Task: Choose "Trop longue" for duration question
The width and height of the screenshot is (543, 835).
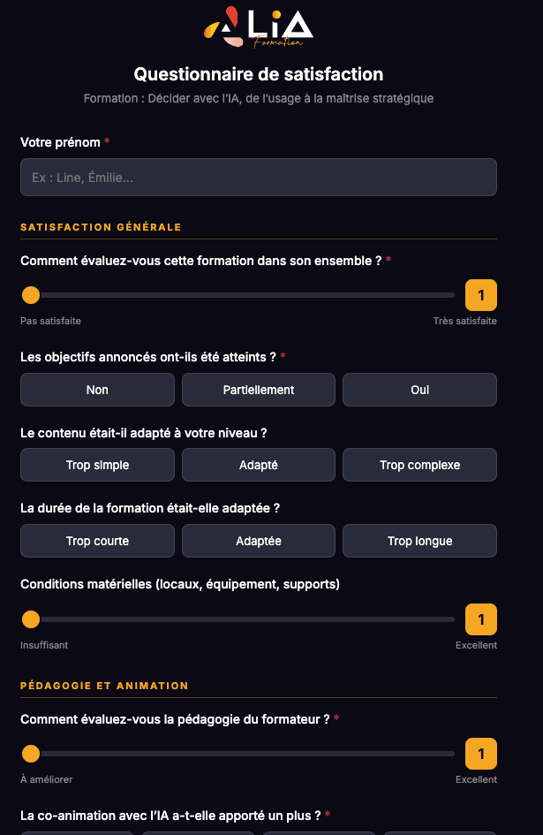Action: click(419, 540)
